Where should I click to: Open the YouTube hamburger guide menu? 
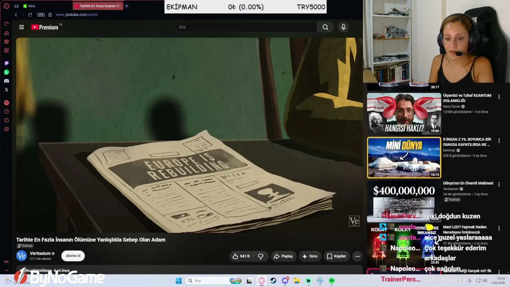[22, 27]
